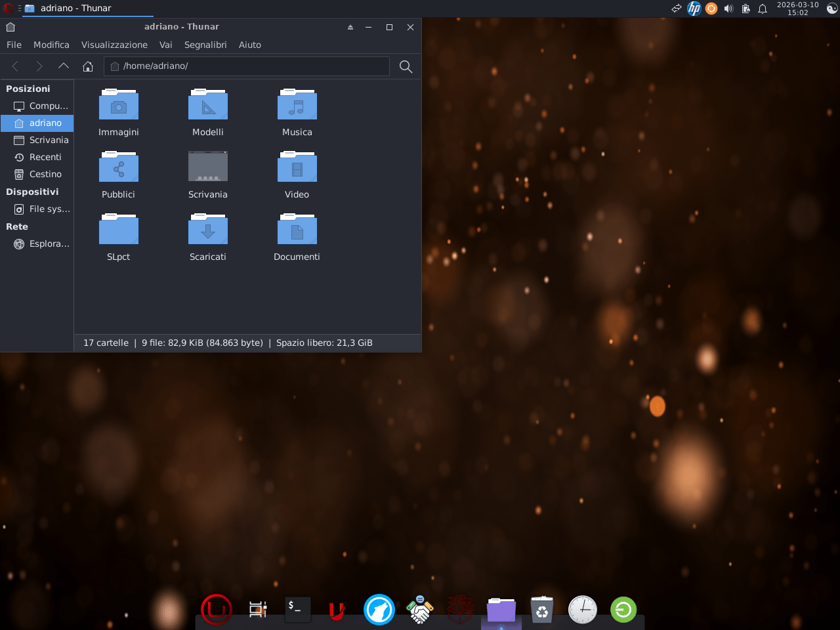Viewport: 840px width, 630px height.
Task: Open the Scaricati folder
Action: click(208, 230)
